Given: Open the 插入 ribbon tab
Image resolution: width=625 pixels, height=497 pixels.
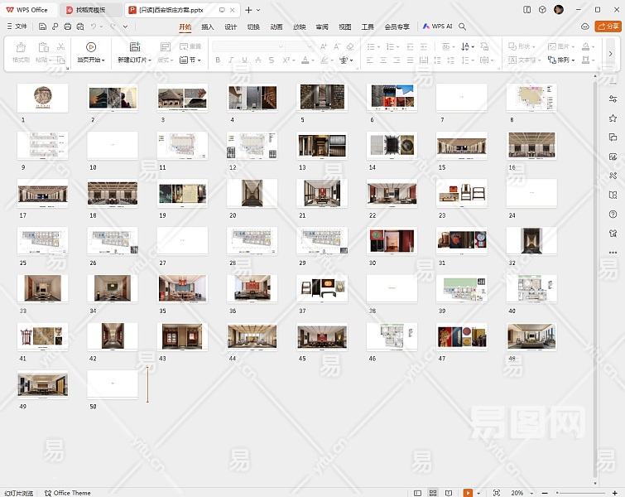Looking at the screenshot, I should point(208,27).
